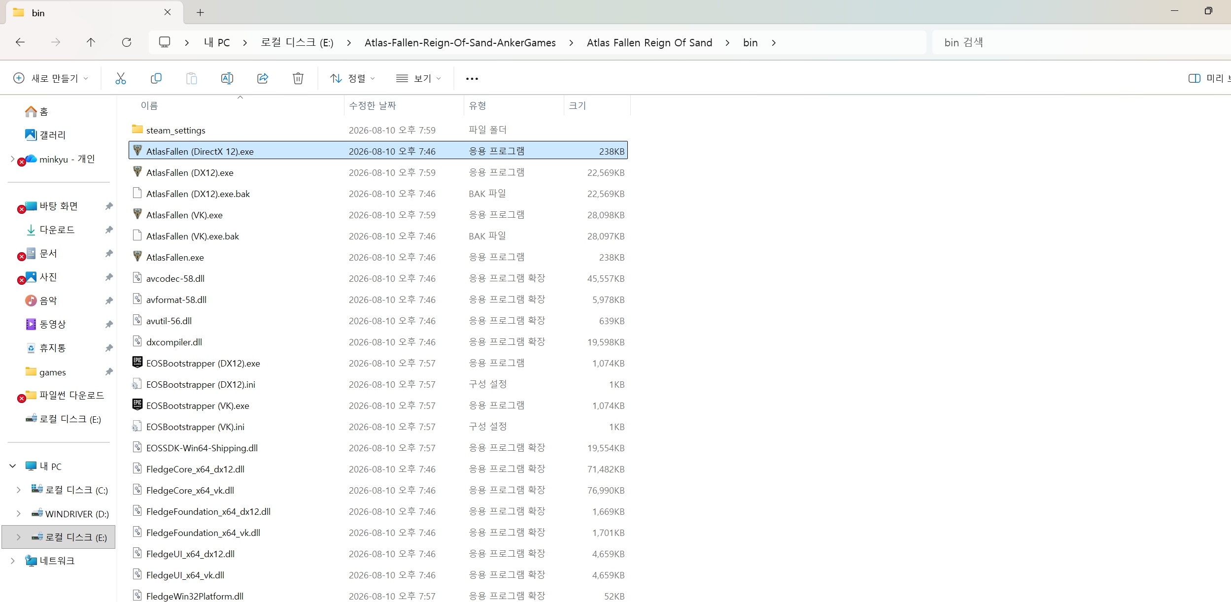Click the pin icon next to 다운로드
The height and width of the screenshot is (602, 1231).
click(109, 230)
